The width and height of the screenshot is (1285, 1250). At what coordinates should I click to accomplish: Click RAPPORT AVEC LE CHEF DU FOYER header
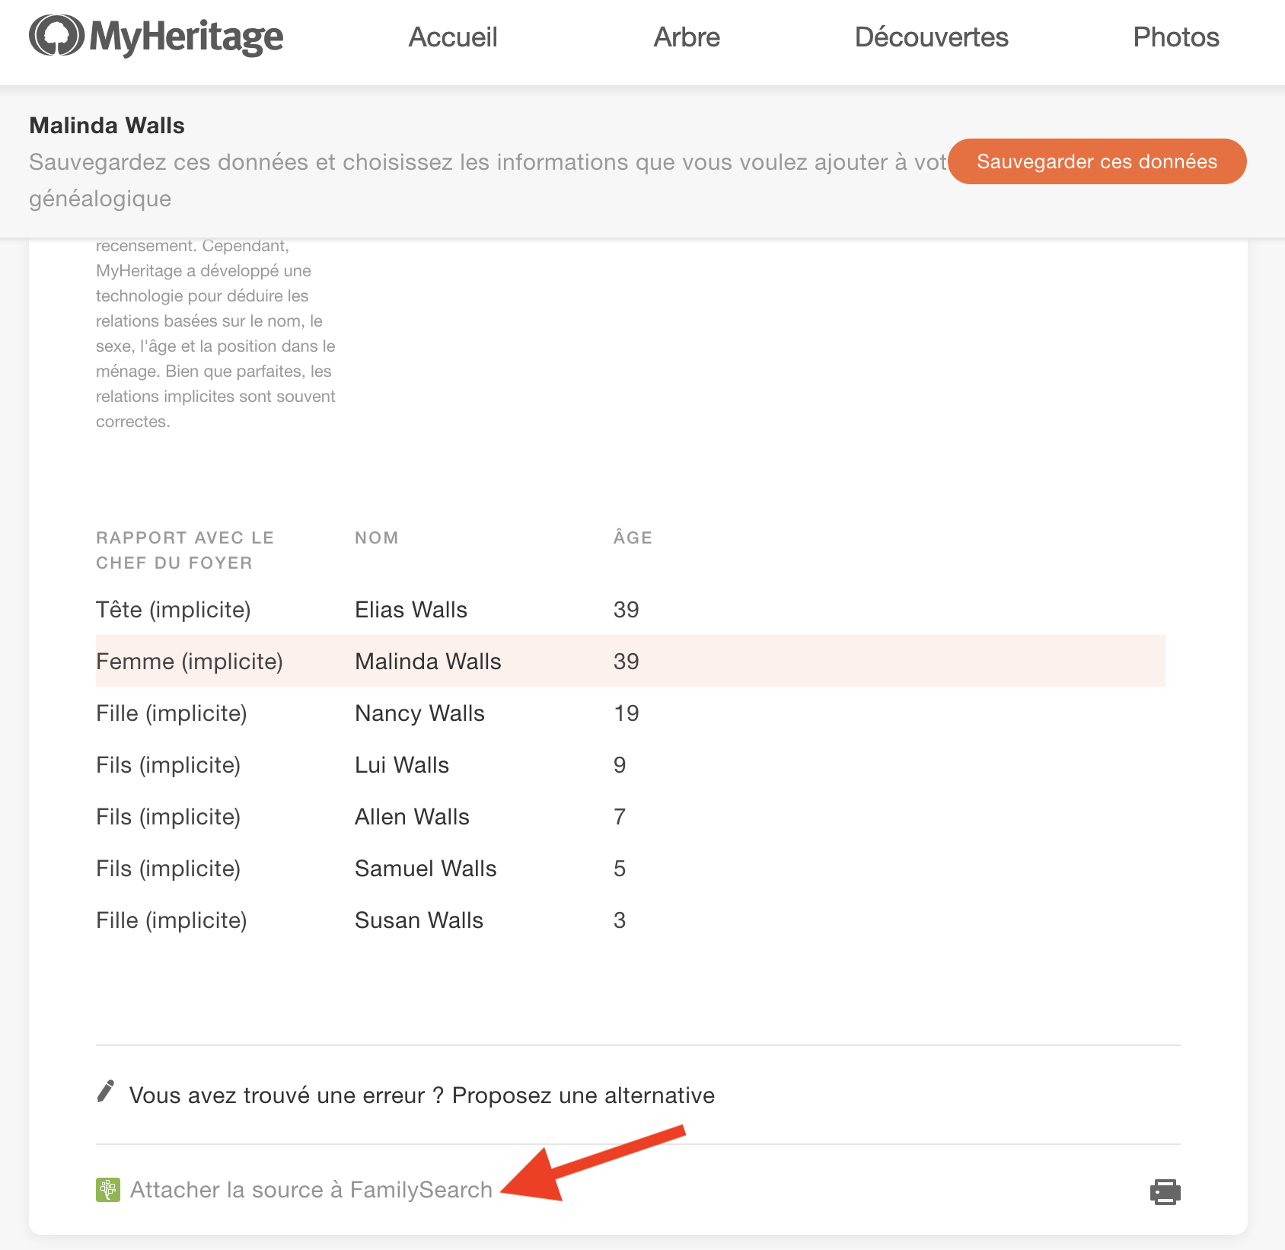(185, 550)
